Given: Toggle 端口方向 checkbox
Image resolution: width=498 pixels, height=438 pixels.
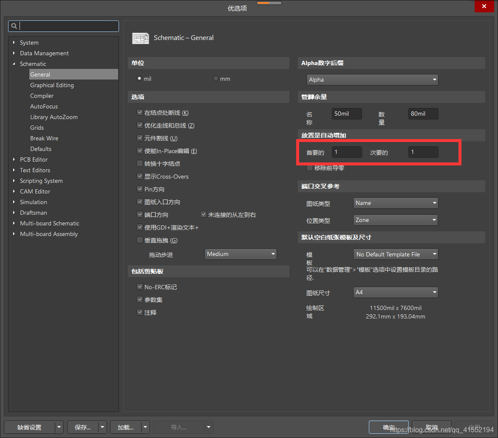Looking at the screenshot, I should coord(139,214).
